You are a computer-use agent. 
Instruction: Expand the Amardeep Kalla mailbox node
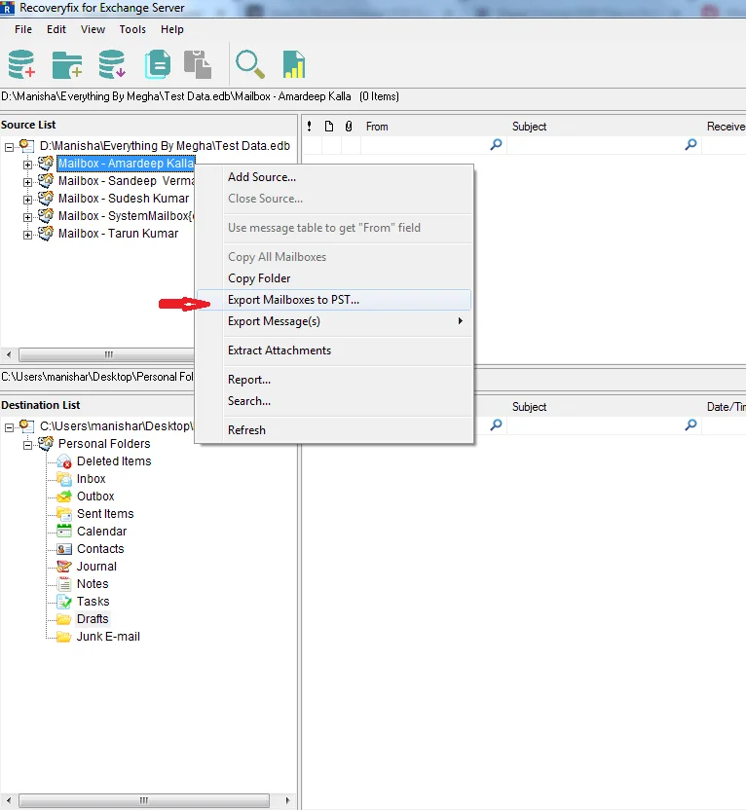click(27, 165)
